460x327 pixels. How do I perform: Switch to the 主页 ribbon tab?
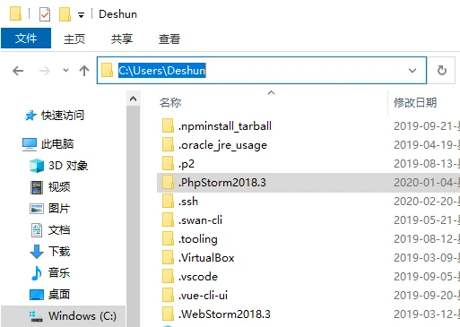click(74, 39)
